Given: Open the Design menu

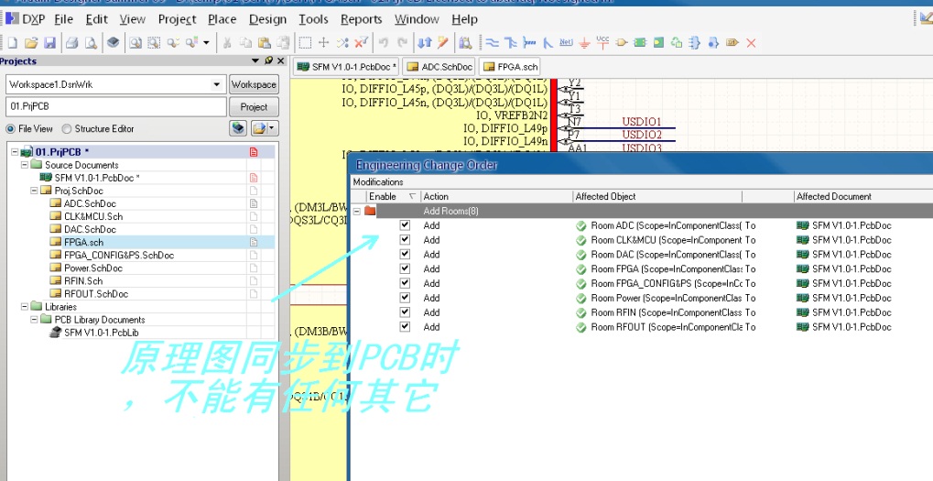Looking at the screenshot, I should (x=267, y=19).
